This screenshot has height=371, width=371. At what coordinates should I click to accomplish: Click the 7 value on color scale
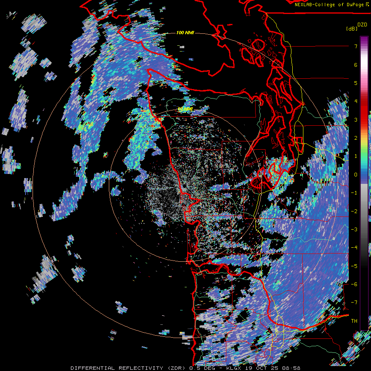356,46
